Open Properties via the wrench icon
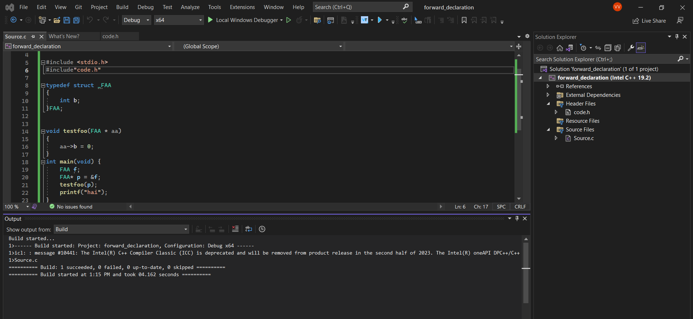Screen dimensions: 693x319 point(631,48)
